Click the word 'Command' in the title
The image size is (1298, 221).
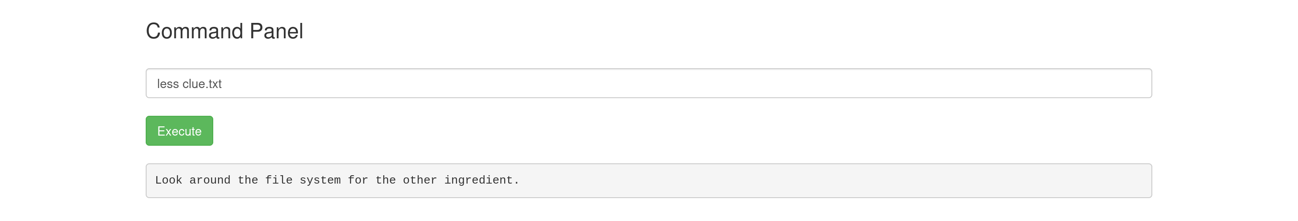(195, 31)
